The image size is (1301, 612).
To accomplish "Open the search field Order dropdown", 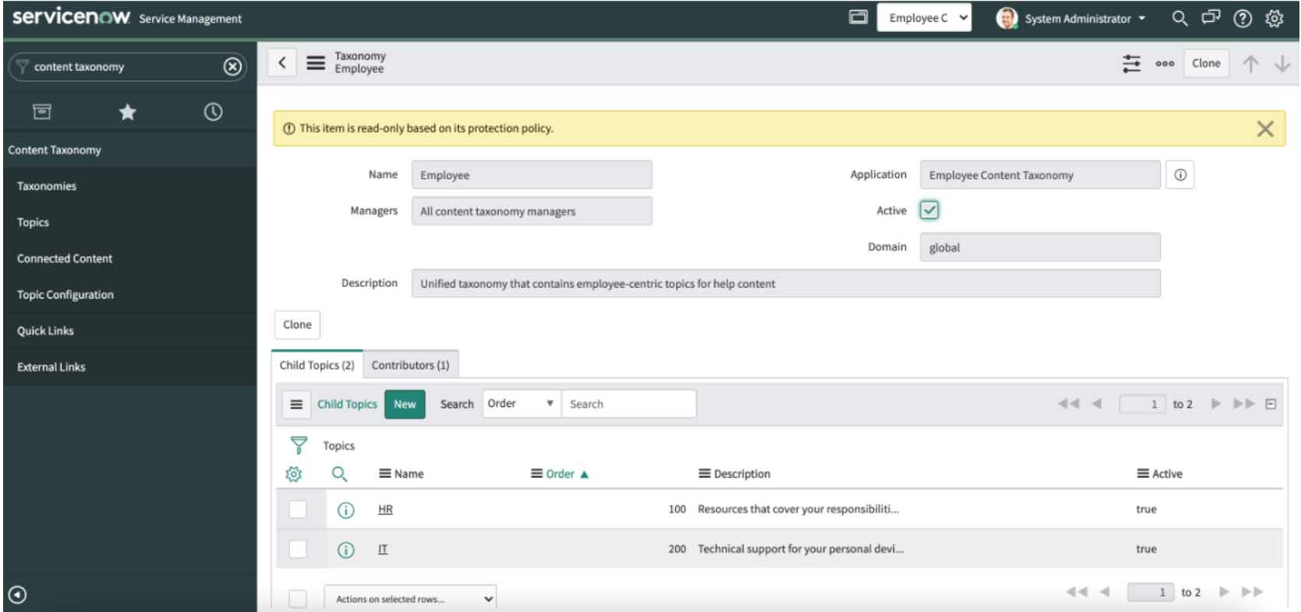I will 521,404.
